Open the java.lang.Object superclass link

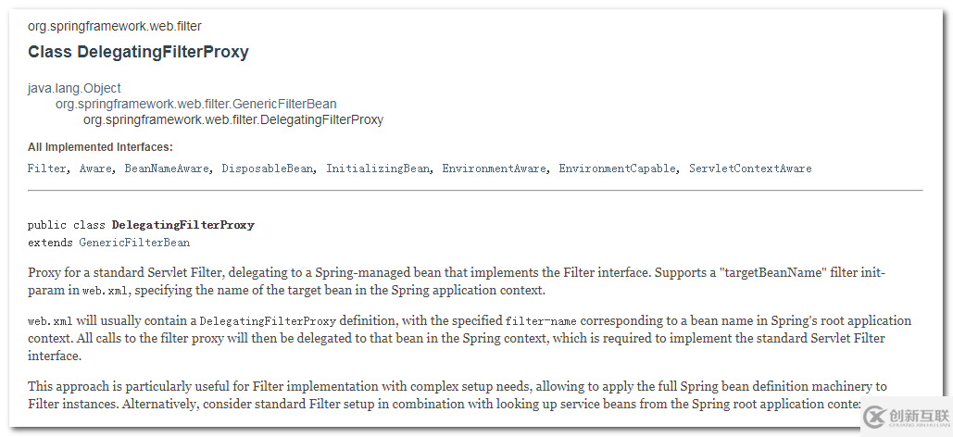tap(74, 88)
